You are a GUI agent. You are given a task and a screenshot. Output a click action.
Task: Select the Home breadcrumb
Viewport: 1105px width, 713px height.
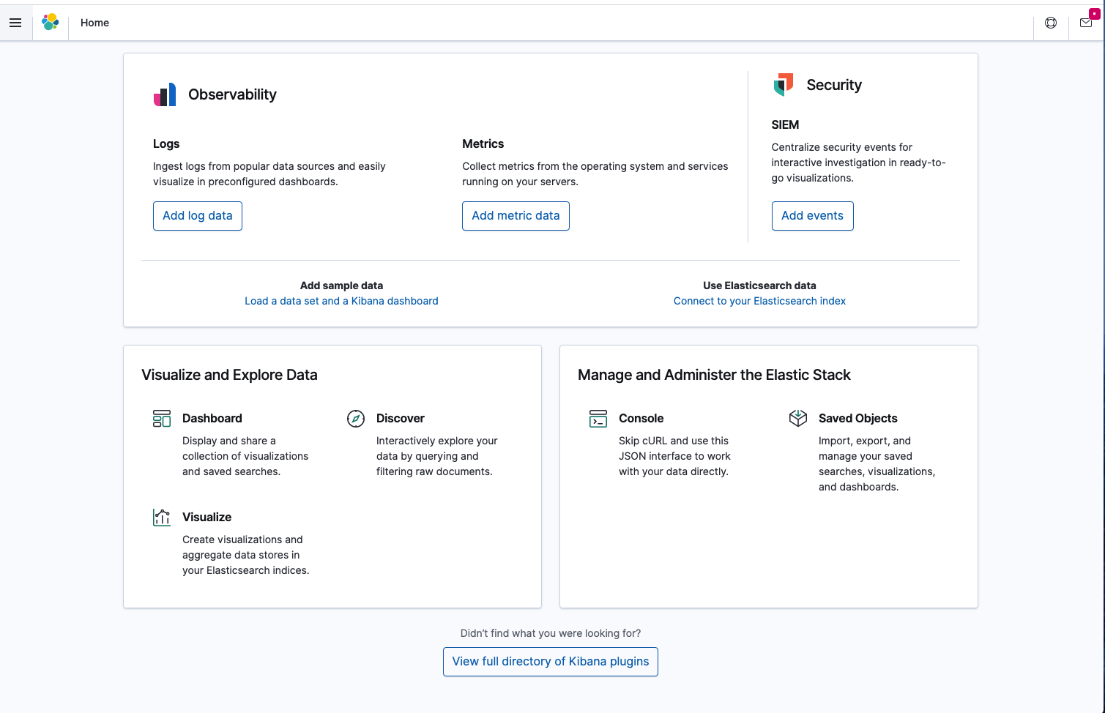(94, 23)
